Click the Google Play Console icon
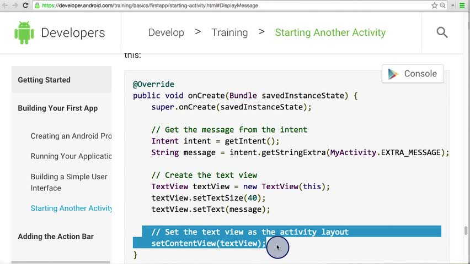 click(x=393, y=74)
